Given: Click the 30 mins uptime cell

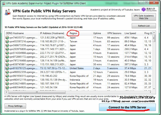Looking at the screenshot, I should [x=97, y=64].
